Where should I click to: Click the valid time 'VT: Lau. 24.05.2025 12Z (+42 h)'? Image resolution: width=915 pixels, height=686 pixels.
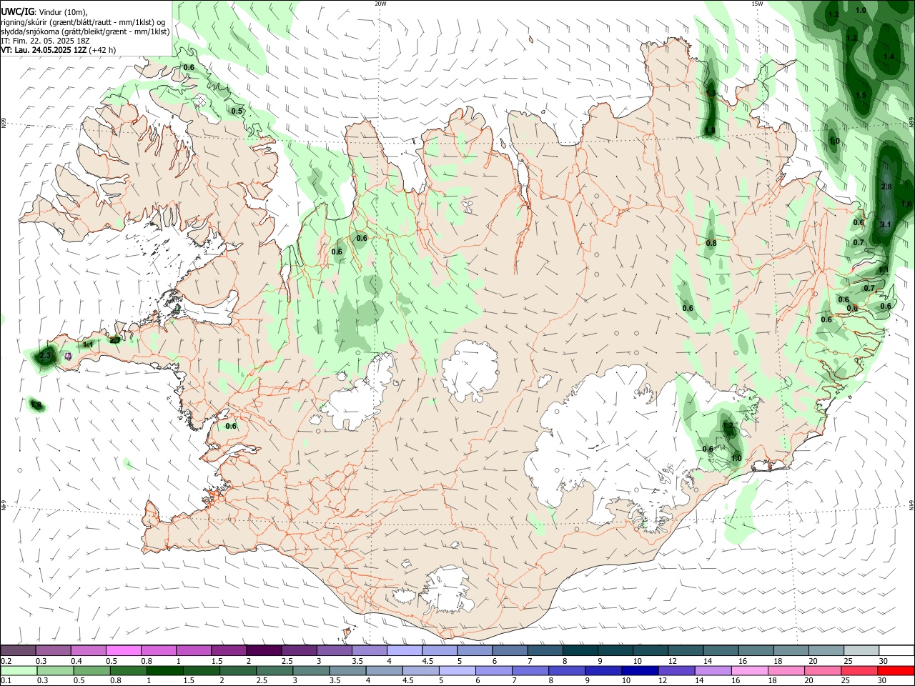click(58, 50)
